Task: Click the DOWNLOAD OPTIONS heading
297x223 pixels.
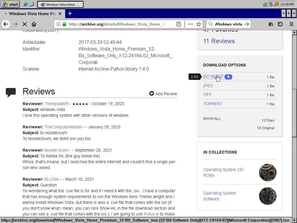Action: (x=224, y=65)
